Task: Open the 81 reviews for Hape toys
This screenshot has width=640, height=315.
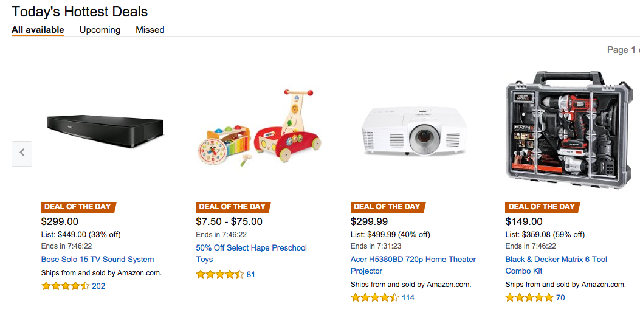Action: point(251,274)
